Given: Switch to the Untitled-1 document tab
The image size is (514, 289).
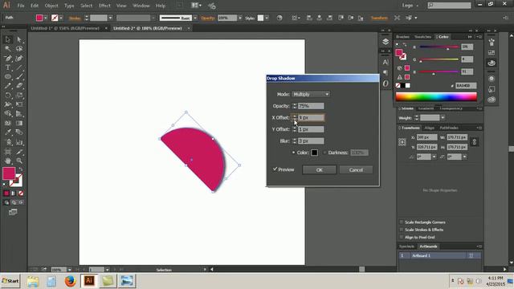Looking at the screenshot, I should [x=65, y=29].
